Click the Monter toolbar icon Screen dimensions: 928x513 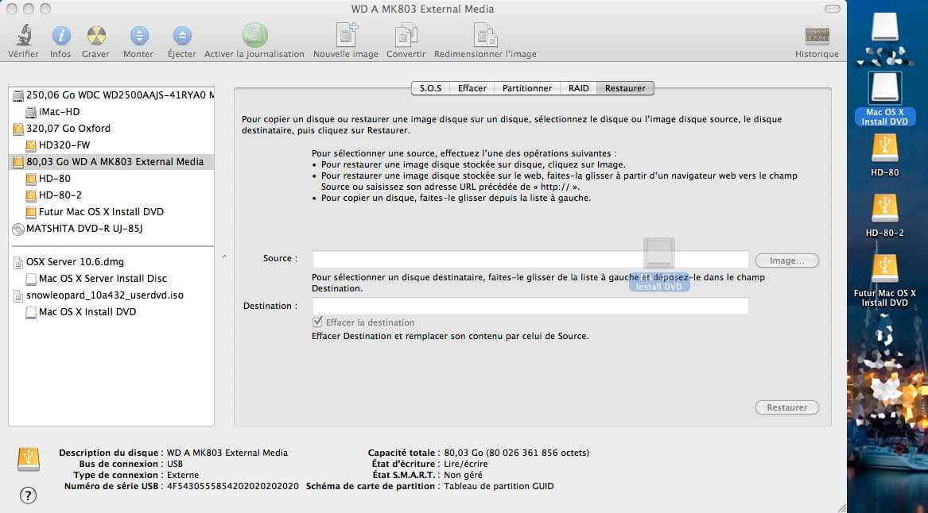(x=138, y=36)
